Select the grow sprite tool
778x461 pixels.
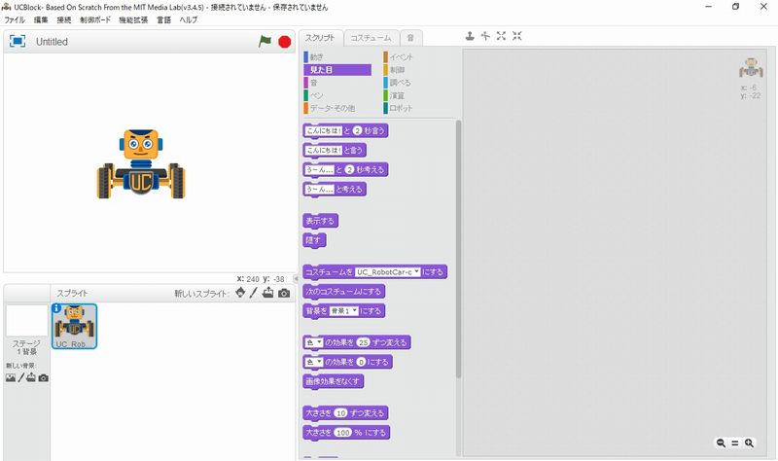pyautogui.click(x=501, y=37)
